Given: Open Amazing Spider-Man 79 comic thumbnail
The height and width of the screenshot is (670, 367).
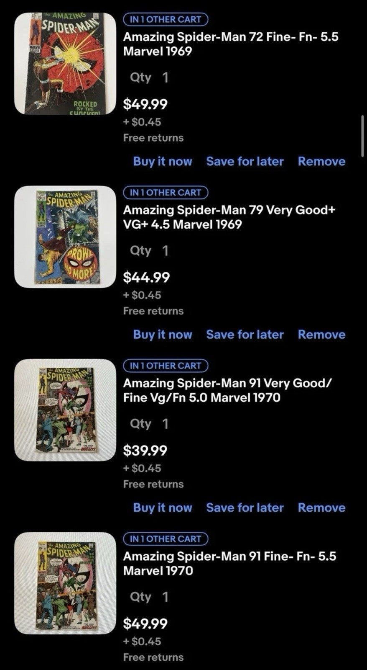Looking at the screenshot, I should pos(65,237).
